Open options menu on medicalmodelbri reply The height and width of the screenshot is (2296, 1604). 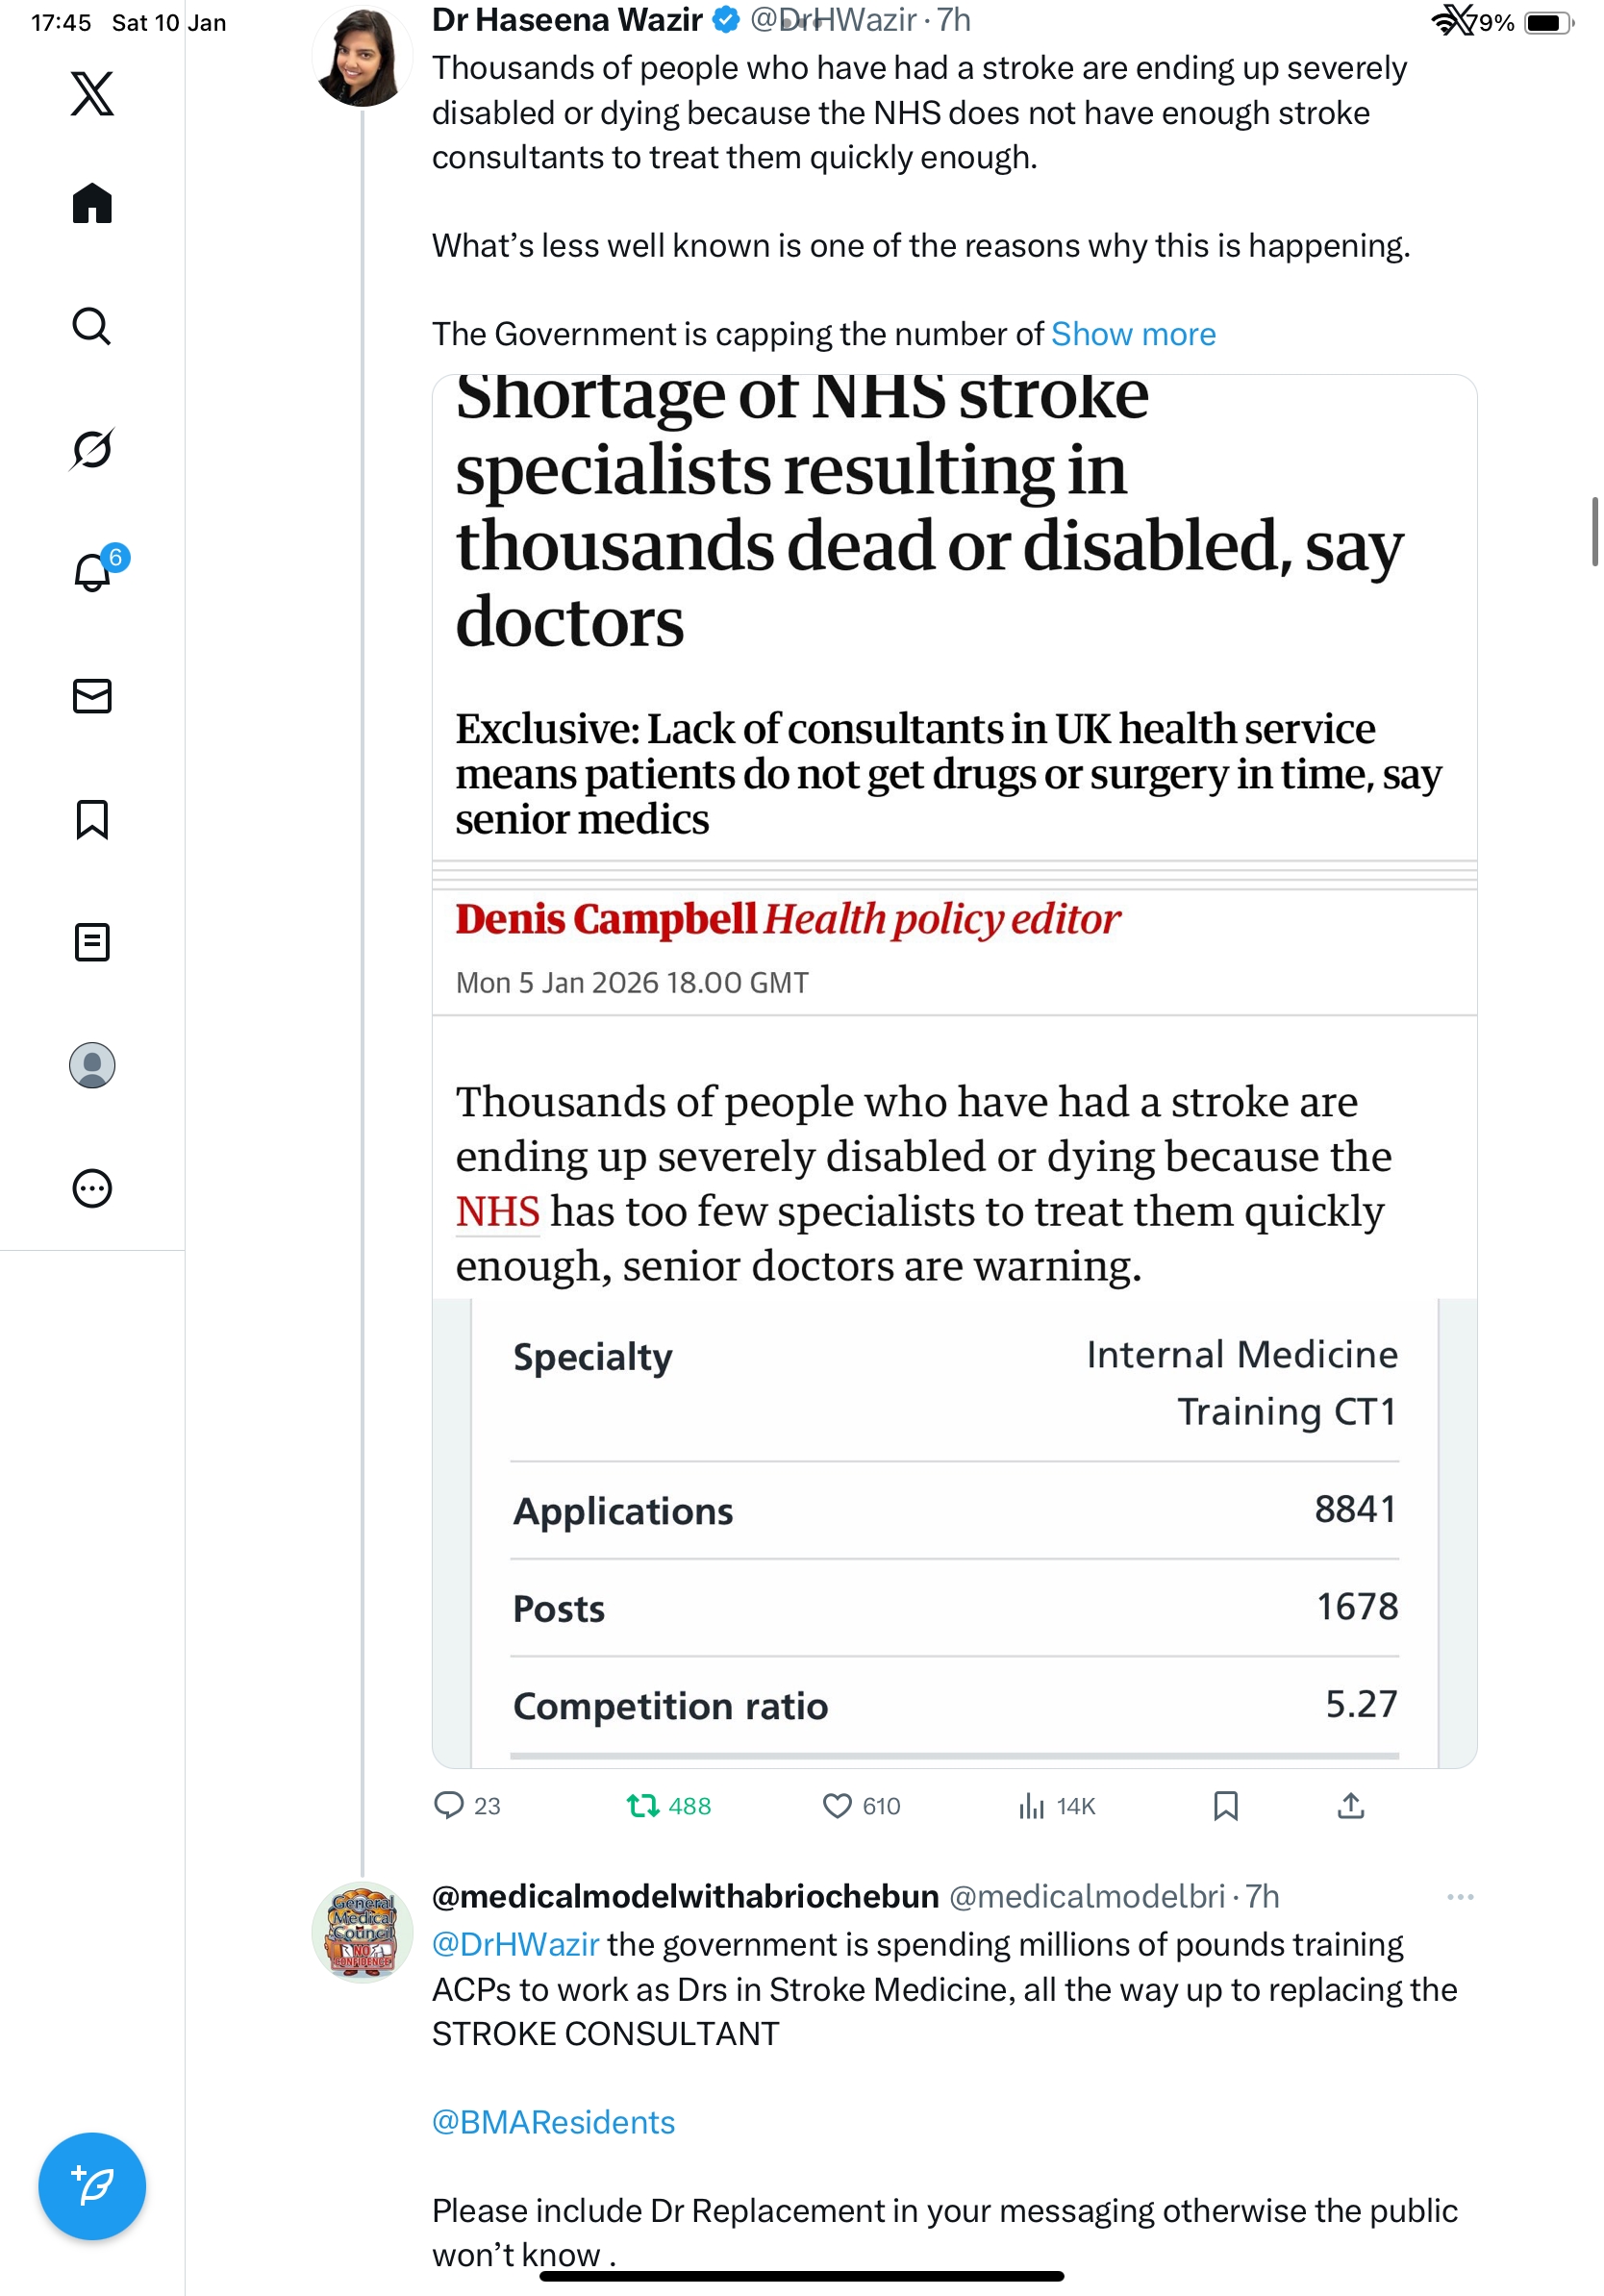pos(1460,1897)
